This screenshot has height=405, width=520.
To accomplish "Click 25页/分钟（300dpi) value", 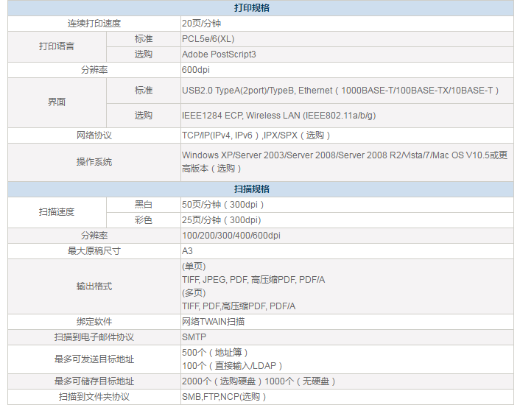I will 222,220.
